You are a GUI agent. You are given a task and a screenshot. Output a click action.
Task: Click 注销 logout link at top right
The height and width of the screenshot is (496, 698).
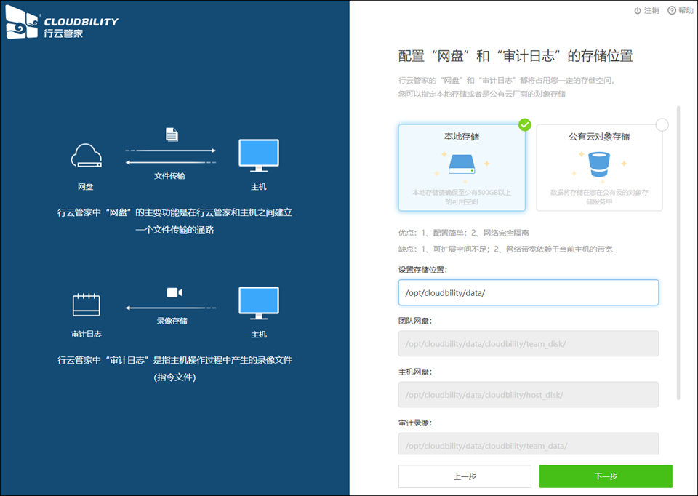coord(646,10)
